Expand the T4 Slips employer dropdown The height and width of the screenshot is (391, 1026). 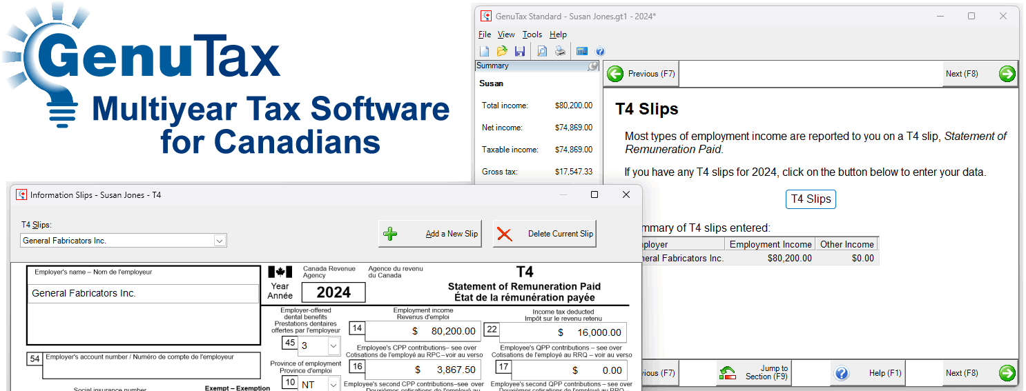coord(220,241)
